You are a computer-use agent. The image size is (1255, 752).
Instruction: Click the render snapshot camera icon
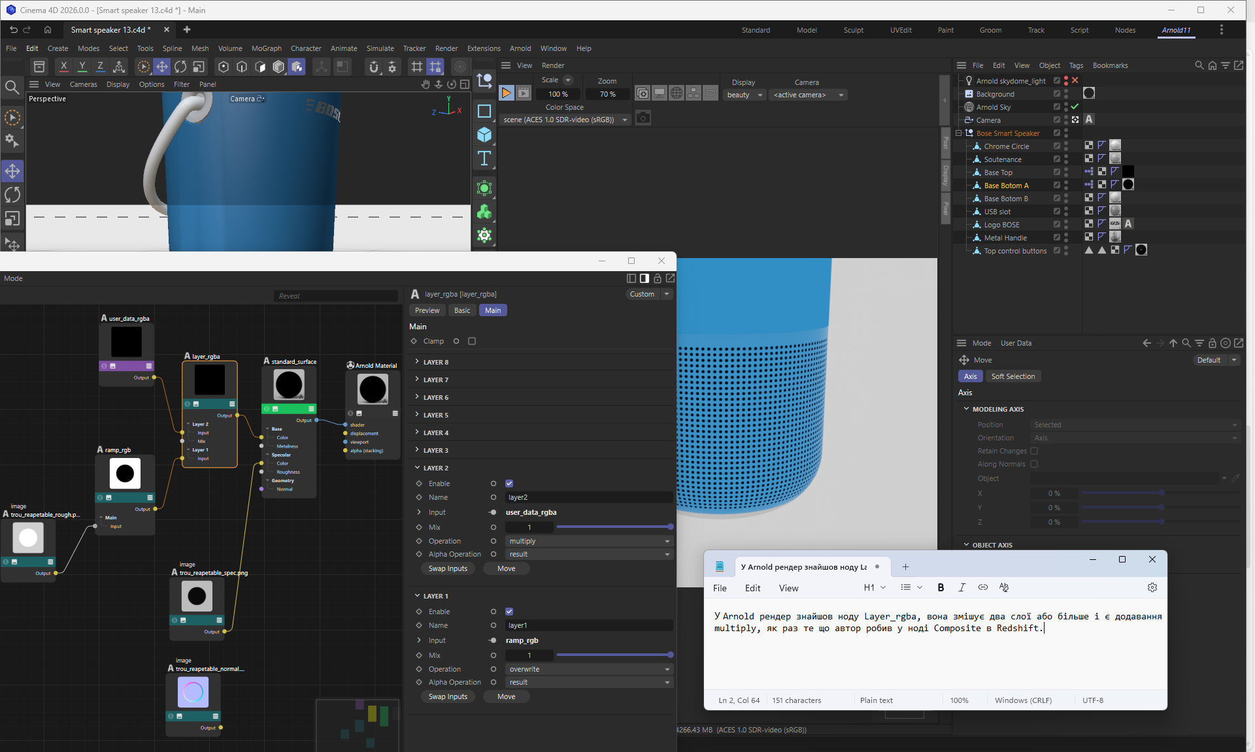click(643, 118)
